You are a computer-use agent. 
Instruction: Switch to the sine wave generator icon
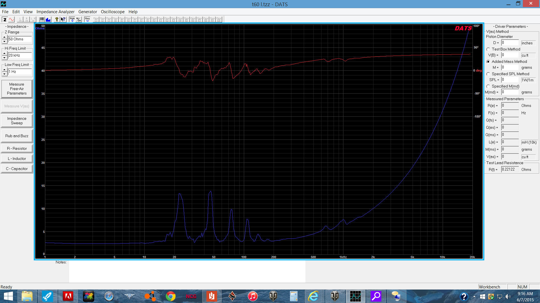11,19
